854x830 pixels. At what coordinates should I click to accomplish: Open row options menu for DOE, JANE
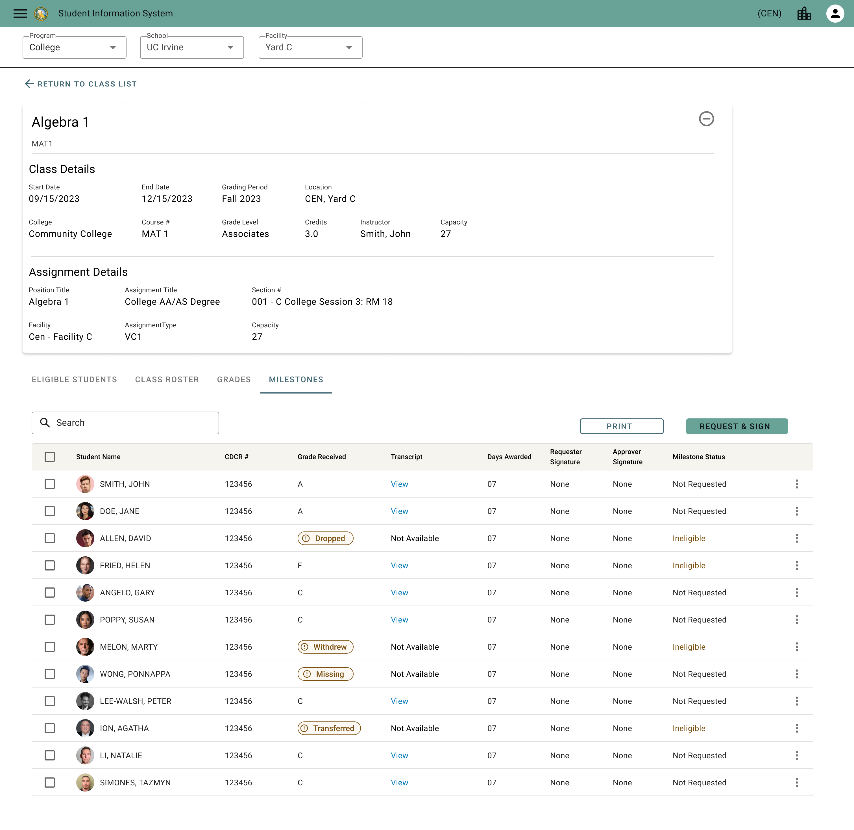[x=796, y=511]
